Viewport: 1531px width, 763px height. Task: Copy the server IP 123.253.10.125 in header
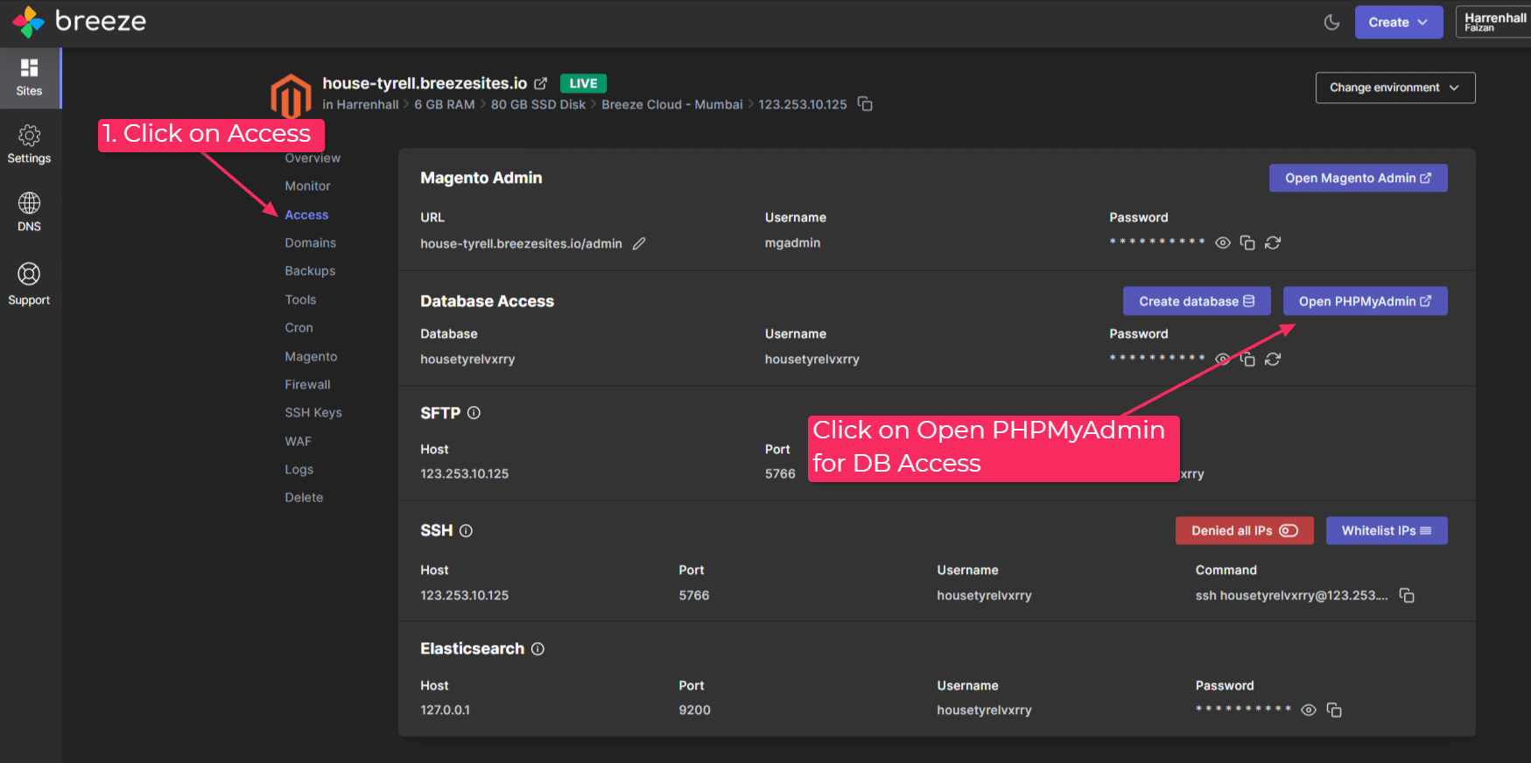coord(865,104)
